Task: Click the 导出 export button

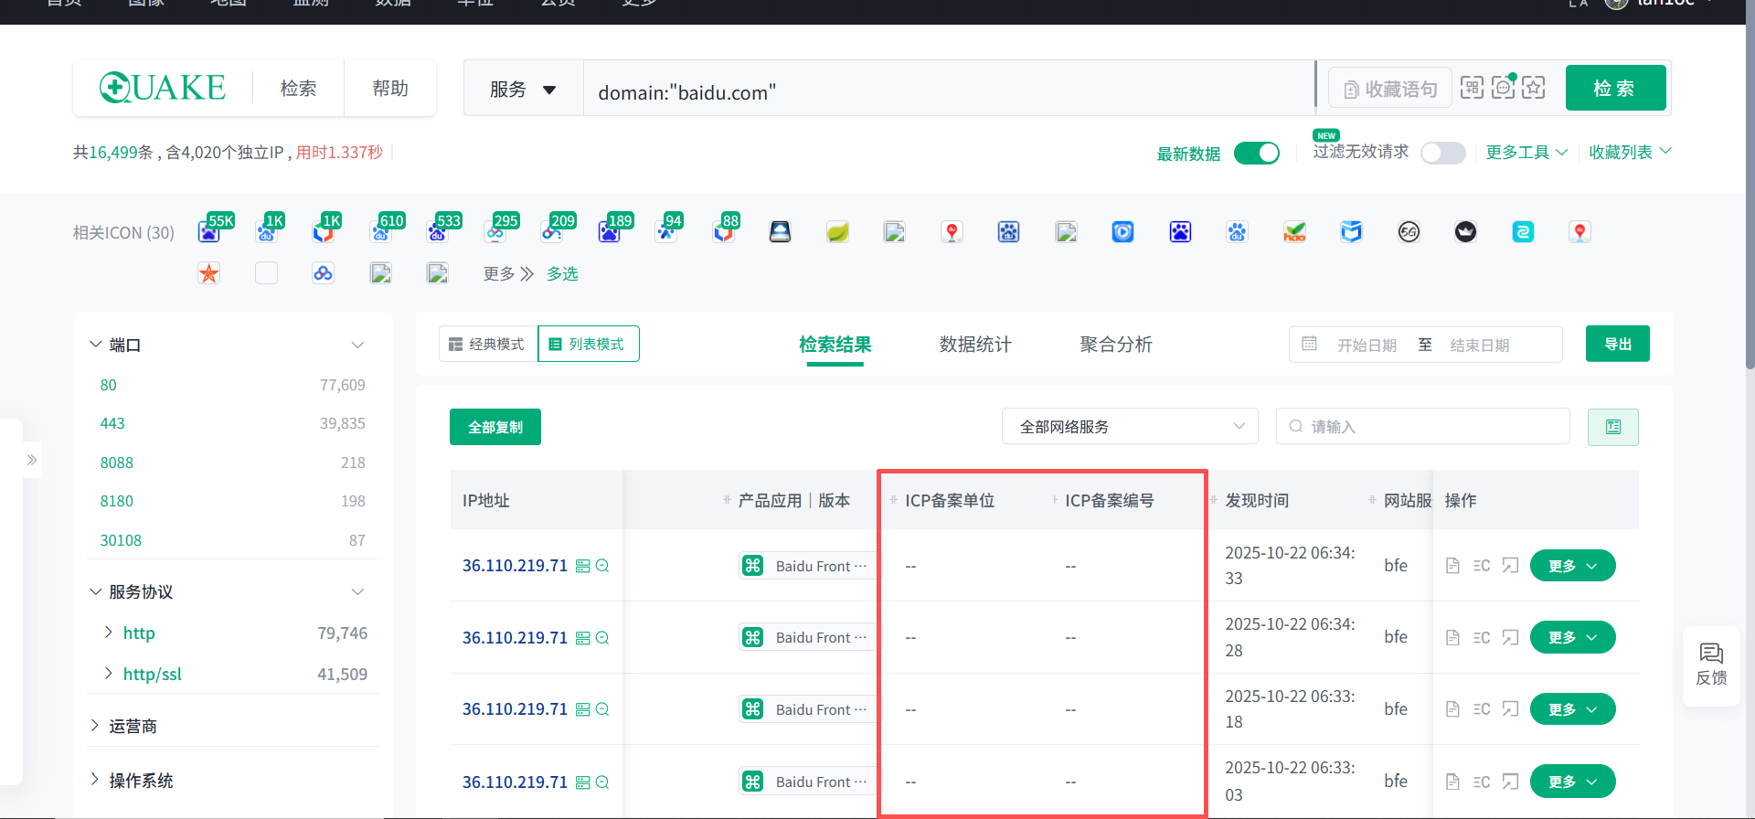Action: click(1617, 345)
